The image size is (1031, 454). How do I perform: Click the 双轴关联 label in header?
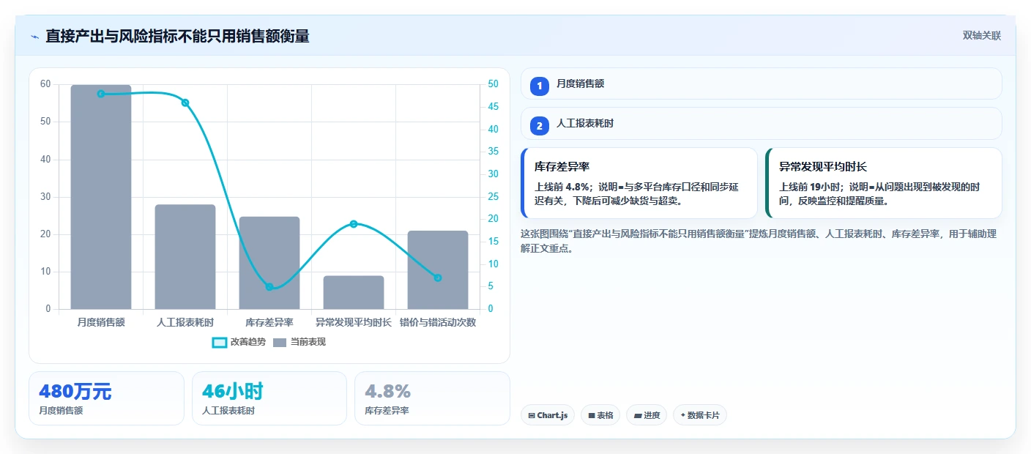(x=981, y=36)
